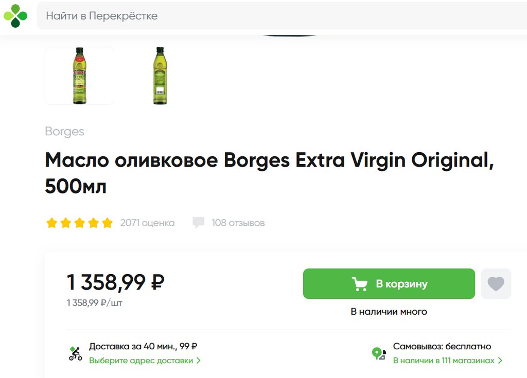Viewport: 527px width, 378px height.
Task: Open the '2071 оценка' ratings link
Action: point(147,223)
